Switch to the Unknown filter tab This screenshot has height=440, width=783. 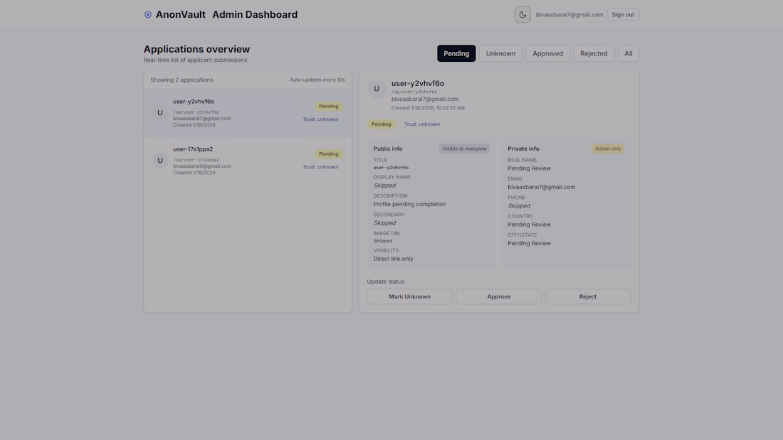coord(500,53)
